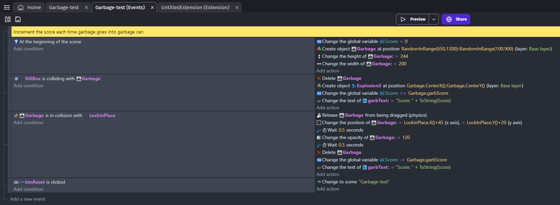Expand the Preview options dropdown arrow
This screenshot has height=205, width=560.
[434, 19]
